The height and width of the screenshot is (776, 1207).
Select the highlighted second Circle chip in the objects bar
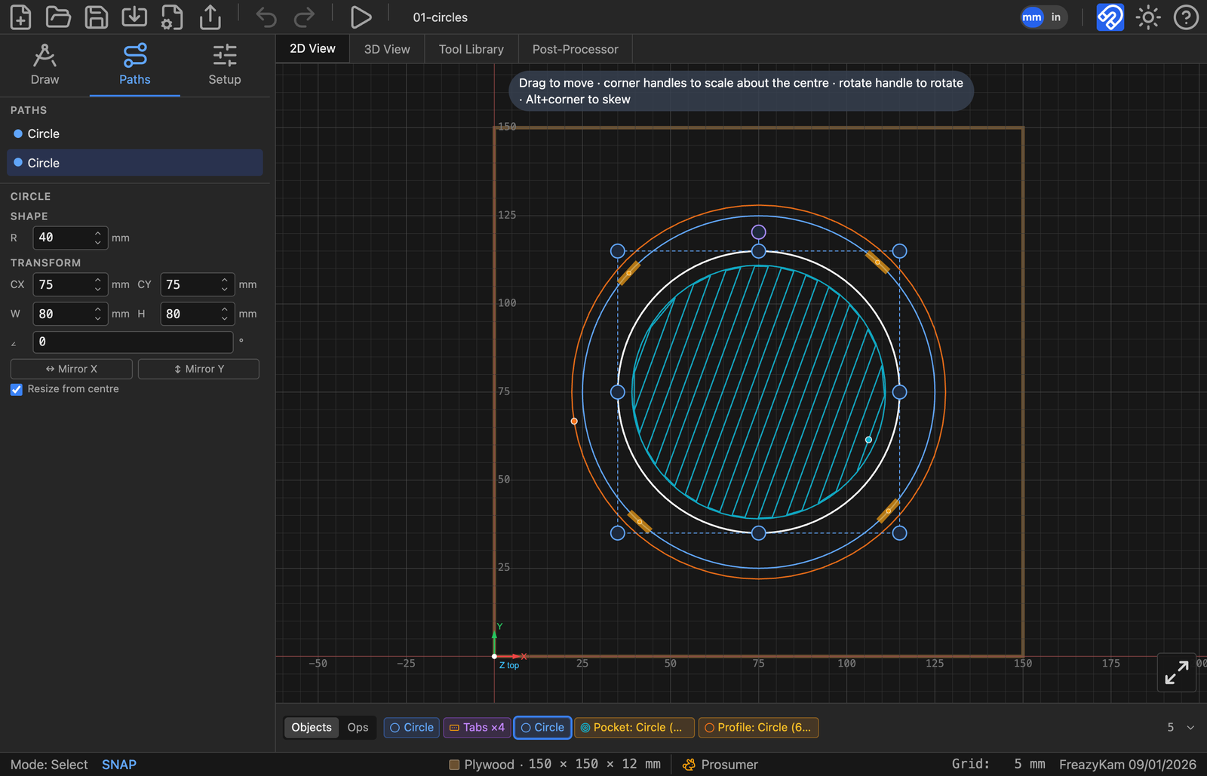(x=542, y=727)
